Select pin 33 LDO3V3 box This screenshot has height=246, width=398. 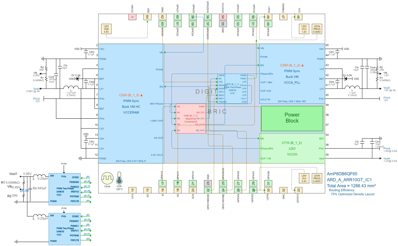298,190
